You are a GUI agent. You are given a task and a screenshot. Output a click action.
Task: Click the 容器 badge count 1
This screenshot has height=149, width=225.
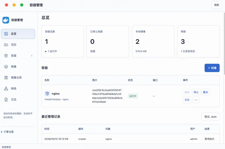click(x=32, y=56)
